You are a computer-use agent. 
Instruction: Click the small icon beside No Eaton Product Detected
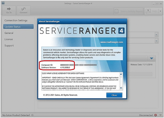click(33, 115)
